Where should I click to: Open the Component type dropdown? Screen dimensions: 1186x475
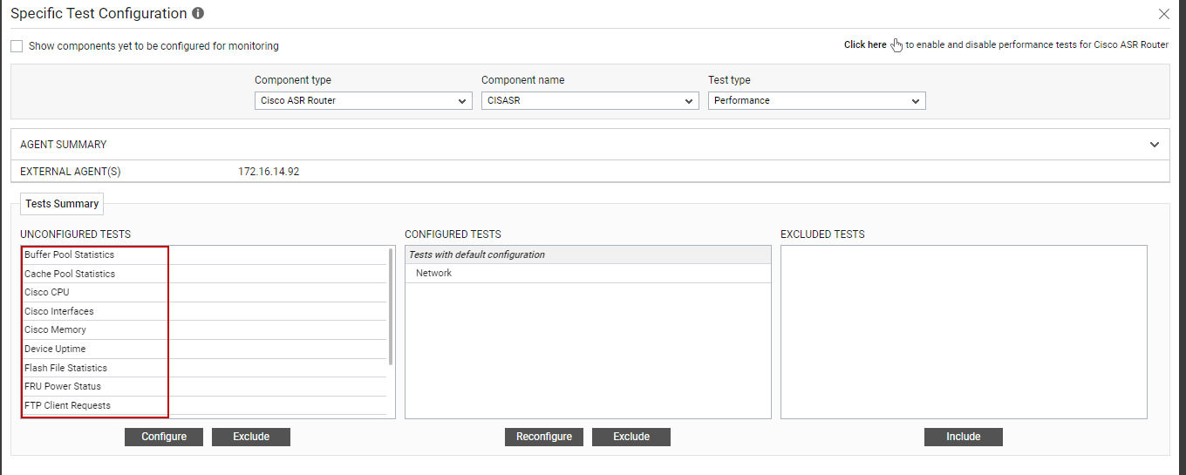click(364, 101)
